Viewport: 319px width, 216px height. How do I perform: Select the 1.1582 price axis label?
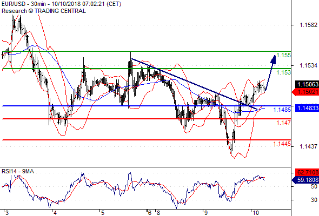(308, 25)
